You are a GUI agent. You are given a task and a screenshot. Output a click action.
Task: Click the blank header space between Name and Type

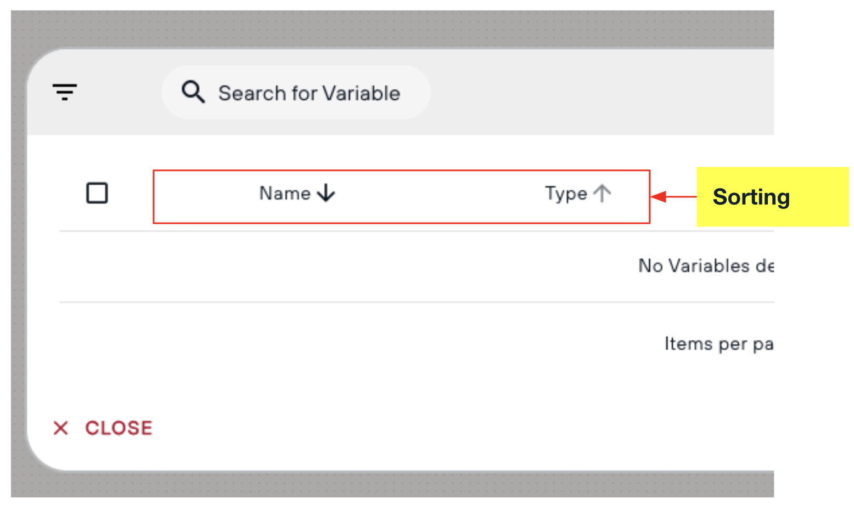[x=439, y=194]
